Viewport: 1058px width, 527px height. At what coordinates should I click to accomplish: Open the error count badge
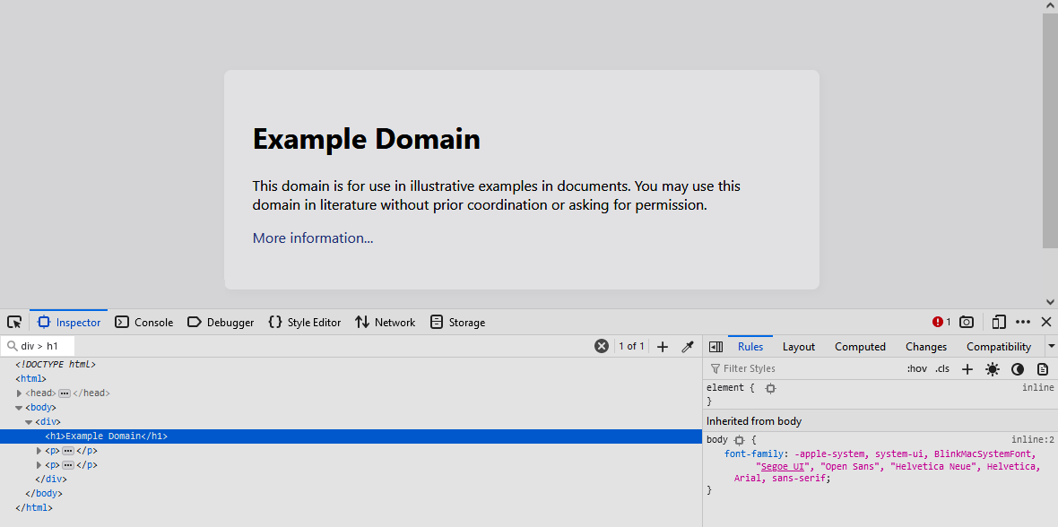click(x=940, y=322)
